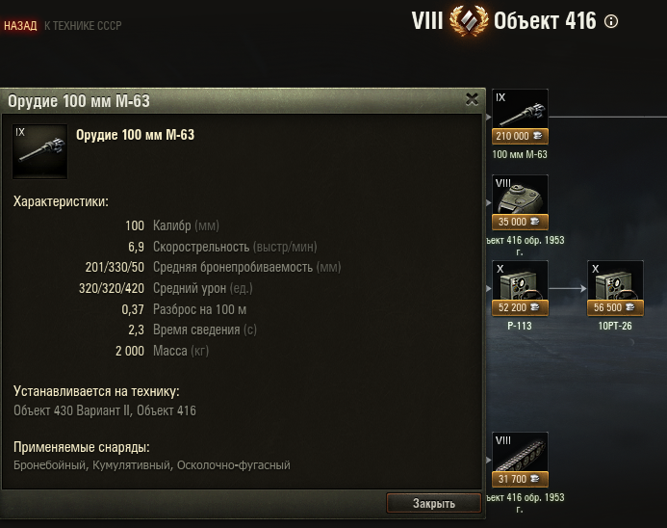Click arrow between Р-113 and 10РТ-26

click(568, 288)
